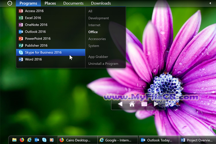Image resolution: width=216 pixels, height=144 pixels.
Task: Open App Grabber
Action: click(x=98, y=57)
